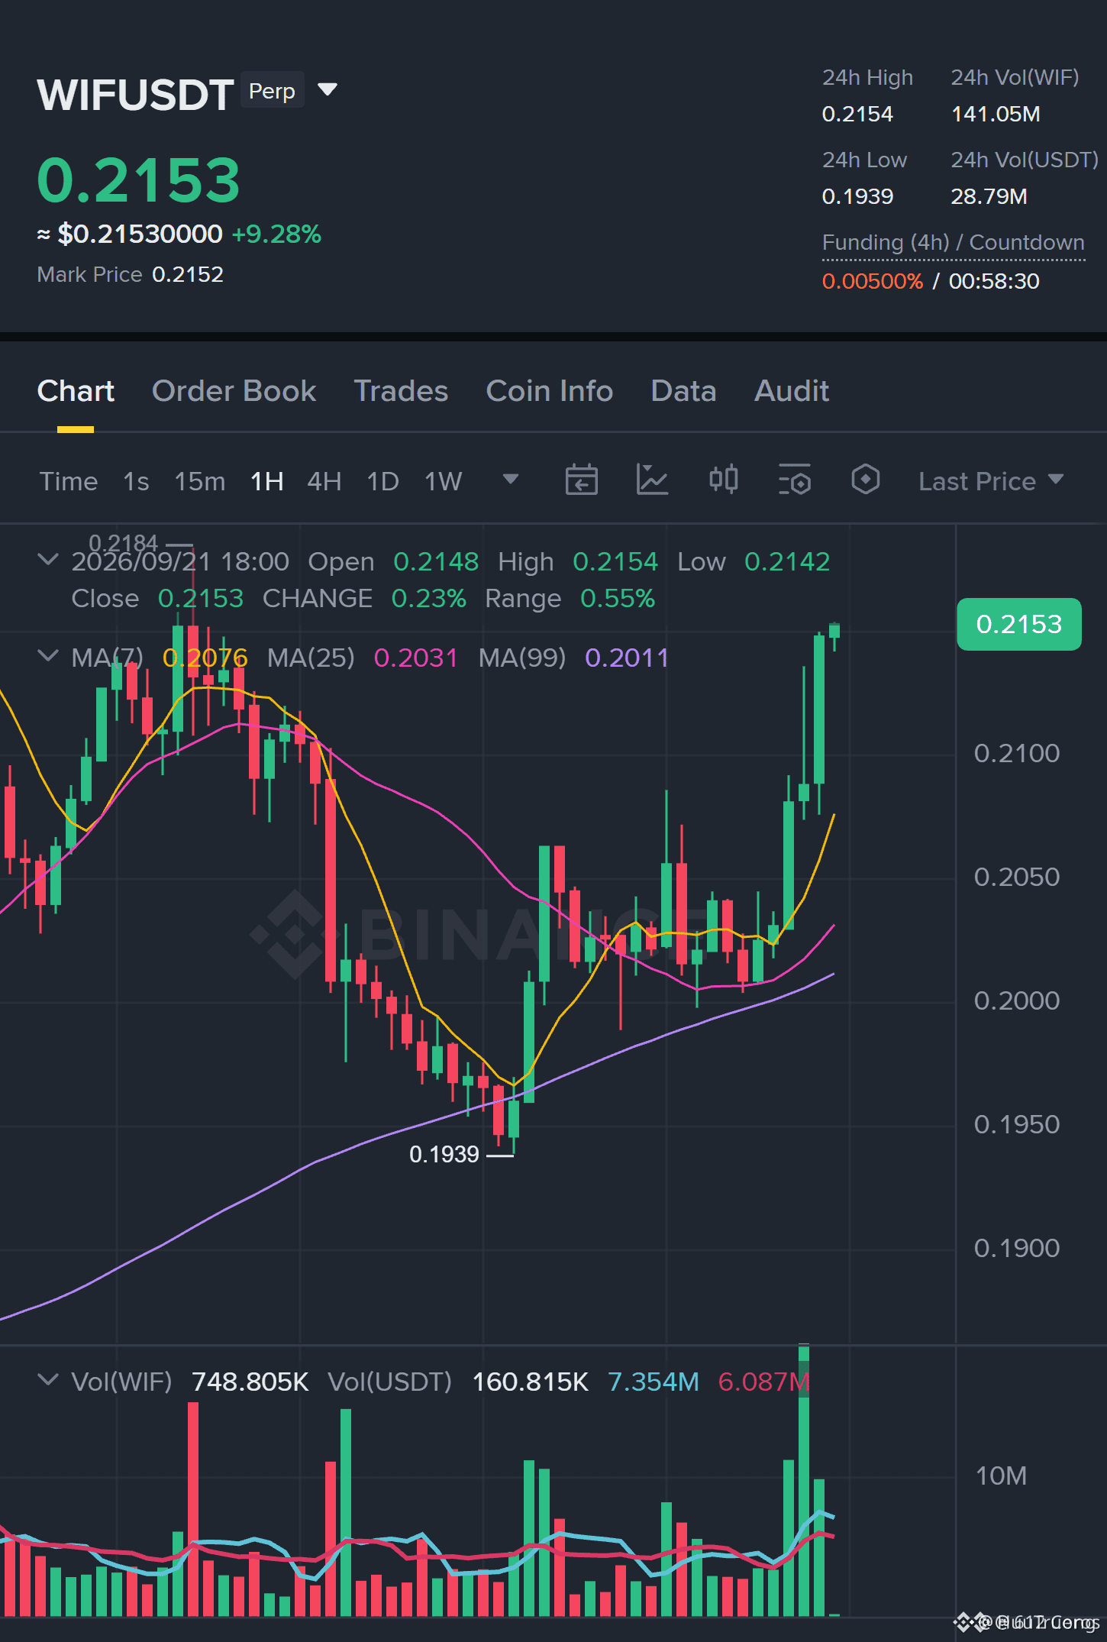
Task: Switch to the Order Book tab
Action: (x=234, y=391)
